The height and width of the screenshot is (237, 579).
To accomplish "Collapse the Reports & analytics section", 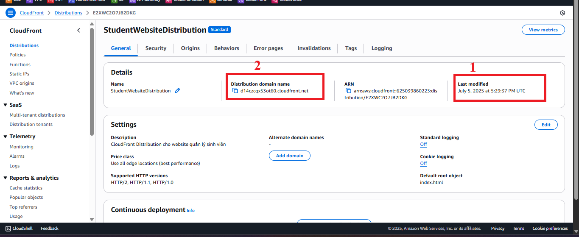I will pos(5,178).
